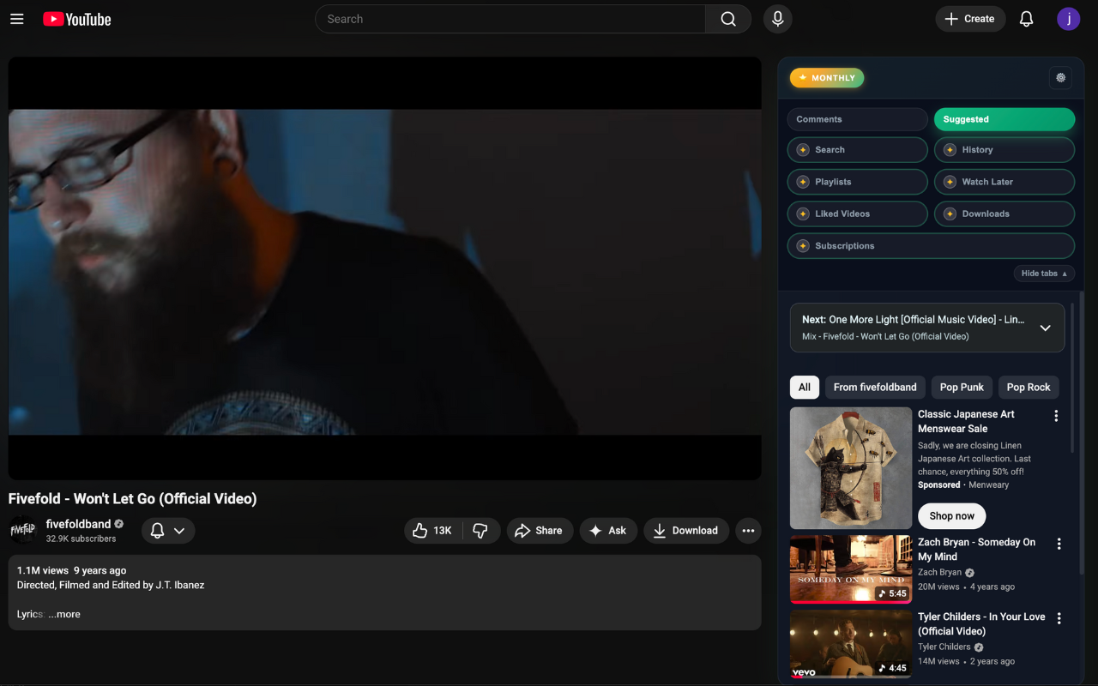This screenshot has height=686, width=1098.
Task: Click the fivefoldband channel name
Action: [x=78, y=524]
